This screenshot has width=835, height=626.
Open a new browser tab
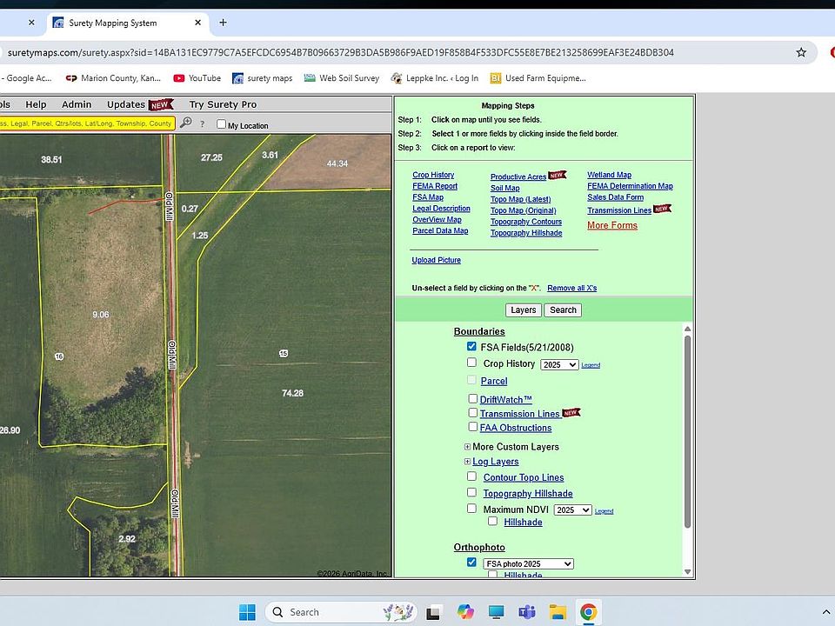coord(224,23)
